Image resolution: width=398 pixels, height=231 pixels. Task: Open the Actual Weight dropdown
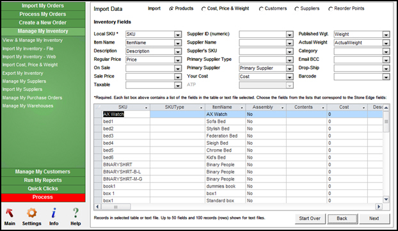coord(386,43)
